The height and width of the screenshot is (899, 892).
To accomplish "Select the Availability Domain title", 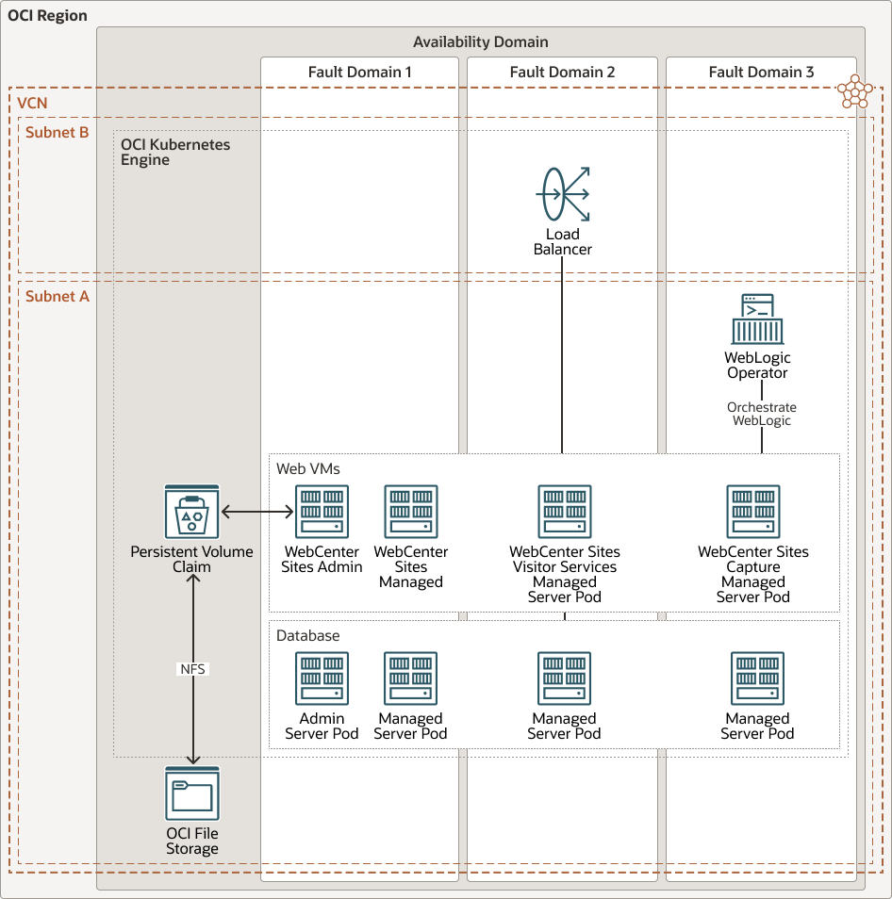I will (x=481, y=41).
